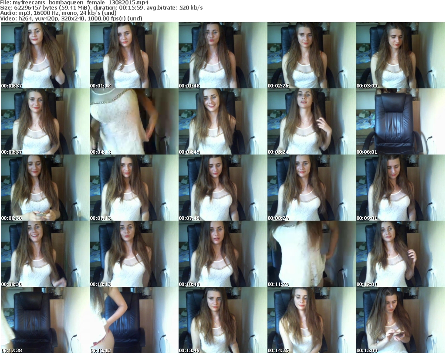The height and width of the screenshot is (353, 446).
Task: Open the final frame stamped 00:15:00
Action: point(401,320)
